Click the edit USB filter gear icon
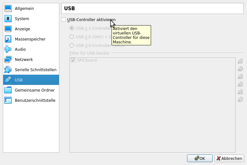 coord(241,76)
